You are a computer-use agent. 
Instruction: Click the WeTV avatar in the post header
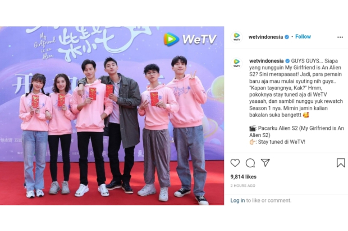tap(237, 37)
